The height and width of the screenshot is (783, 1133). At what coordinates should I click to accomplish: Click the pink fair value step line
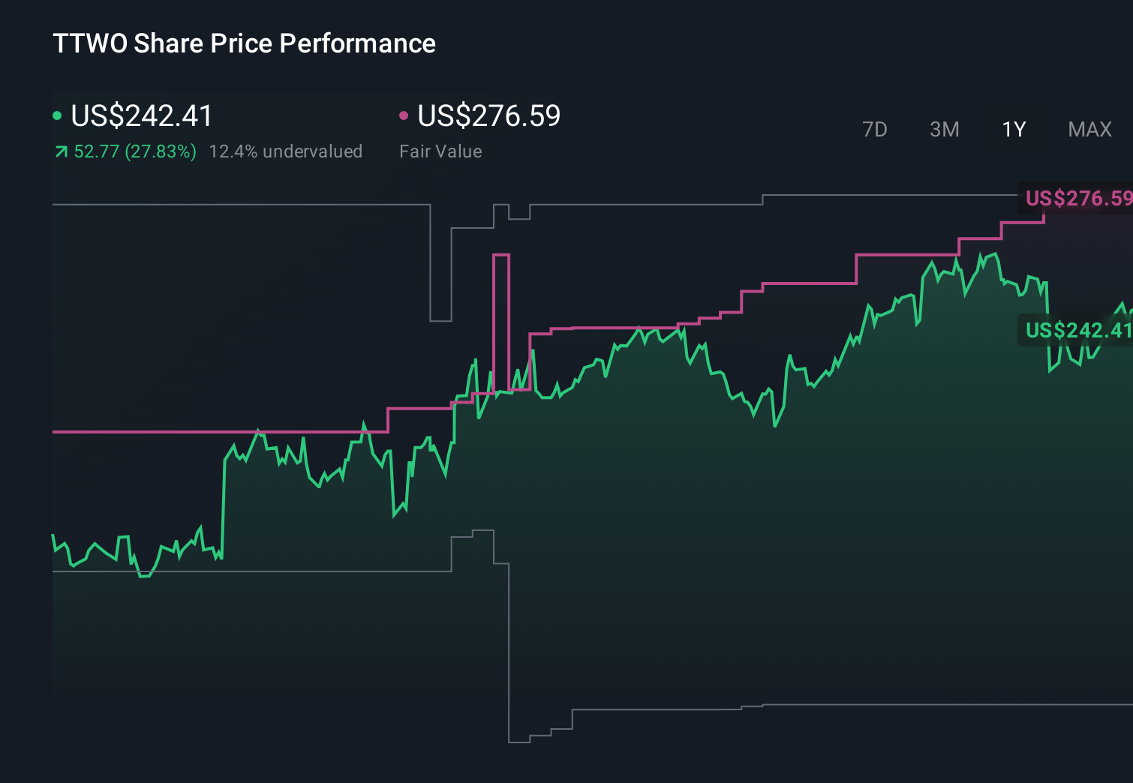pos(600,328)
